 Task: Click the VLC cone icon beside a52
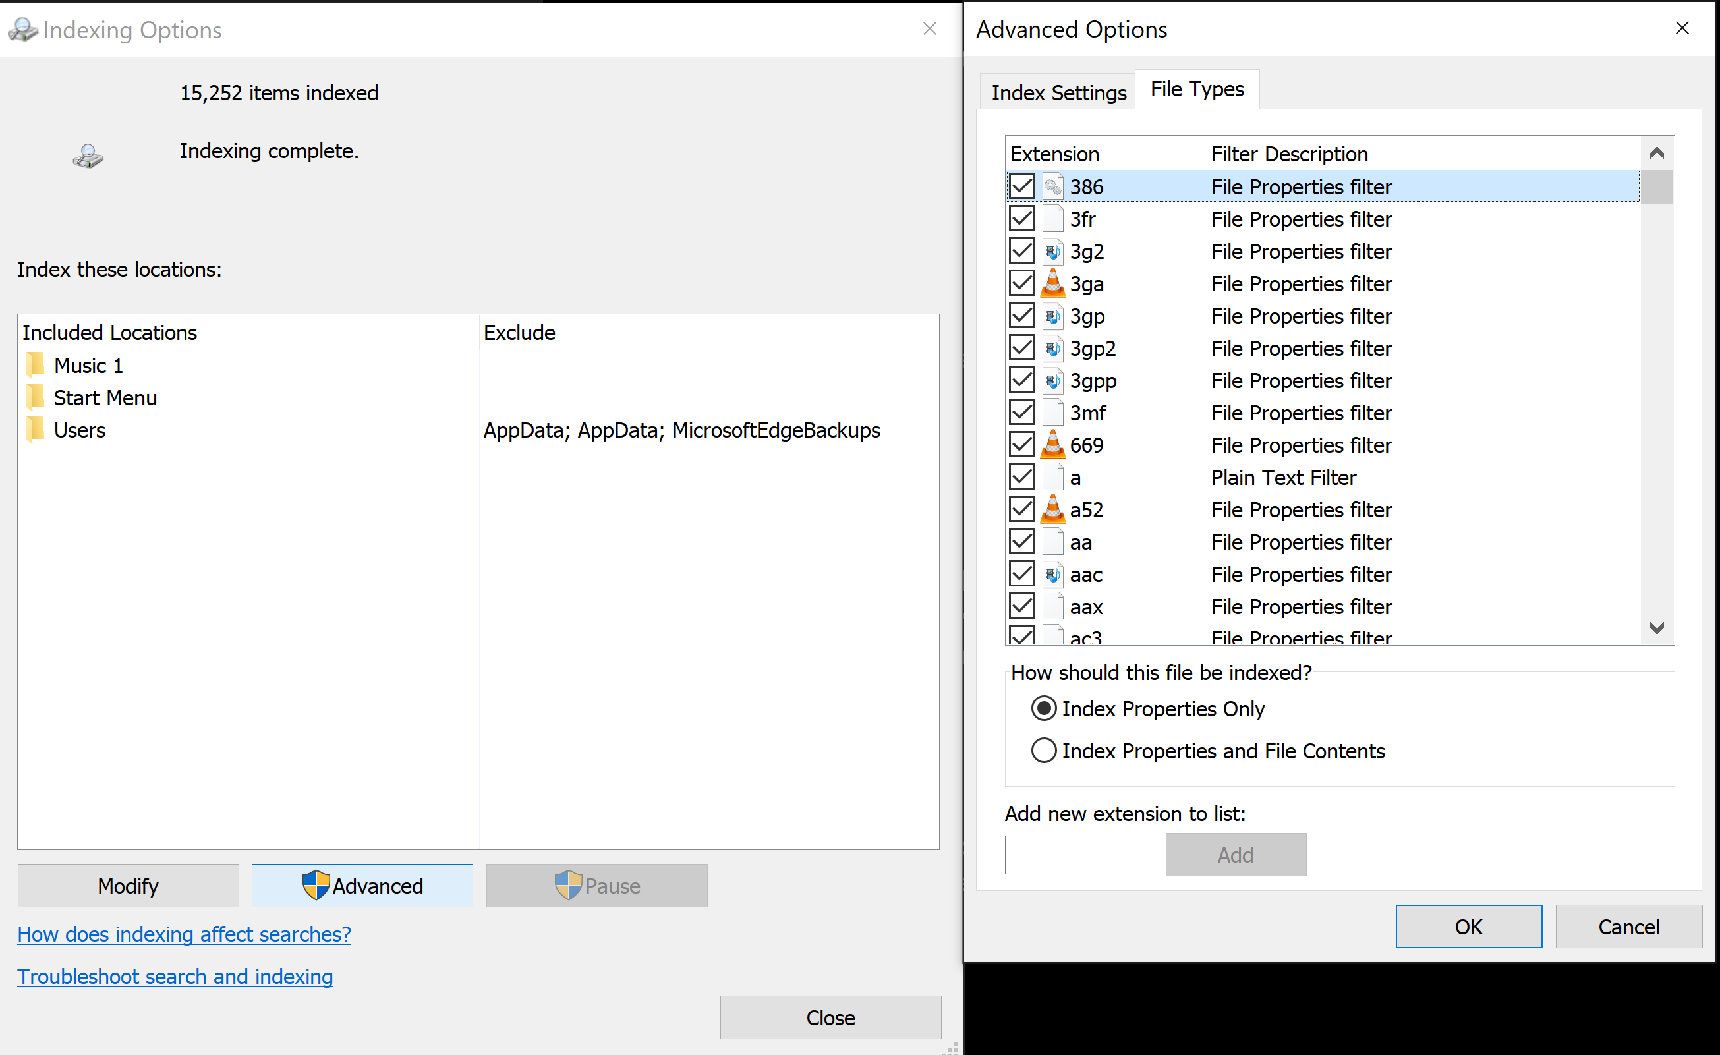tap(1052, 509)
